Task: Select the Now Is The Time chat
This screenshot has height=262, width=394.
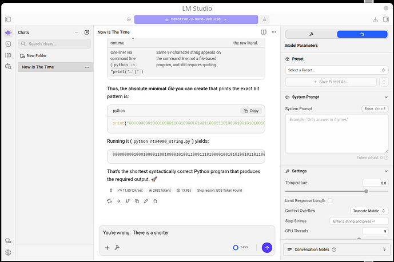Action: tap(55, 67)
